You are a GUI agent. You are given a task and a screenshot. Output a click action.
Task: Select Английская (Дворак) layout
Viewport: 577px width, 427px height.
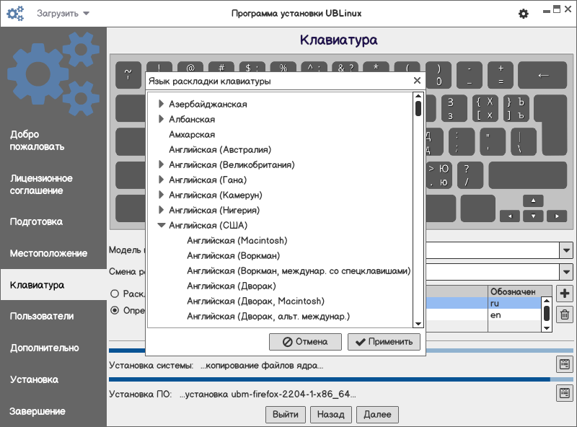pyautogui.click(x=232, y=286)
